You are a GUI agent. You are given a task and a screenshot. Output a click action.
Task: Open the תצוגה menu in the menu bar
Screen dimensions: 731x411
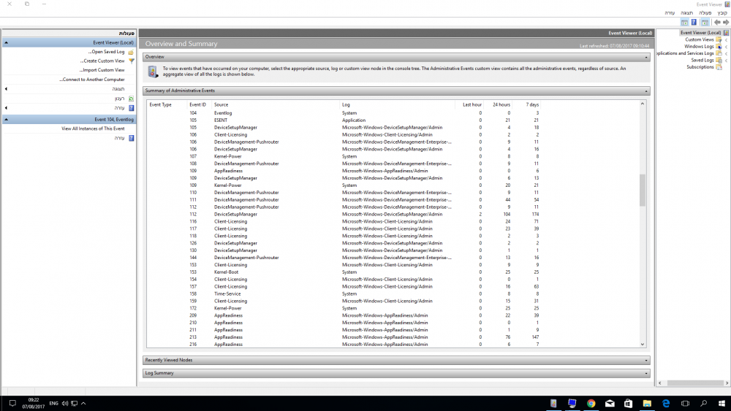click(686, 13)
